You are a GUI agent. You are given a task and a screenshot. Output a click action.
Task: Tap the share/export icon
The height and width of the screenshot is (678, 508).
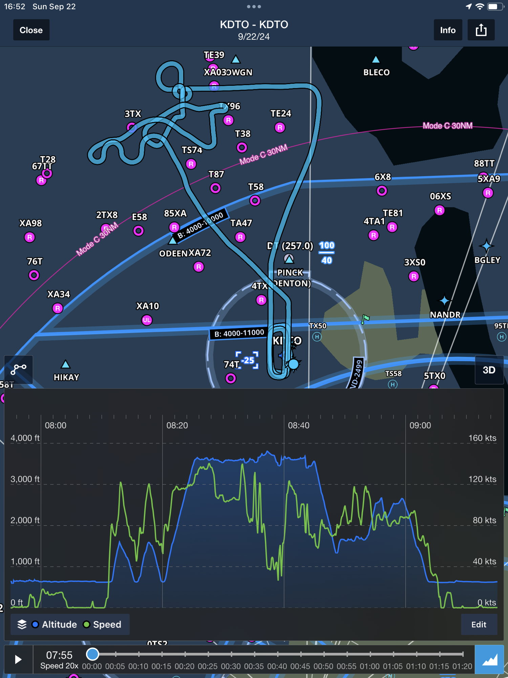coord(481,30)
